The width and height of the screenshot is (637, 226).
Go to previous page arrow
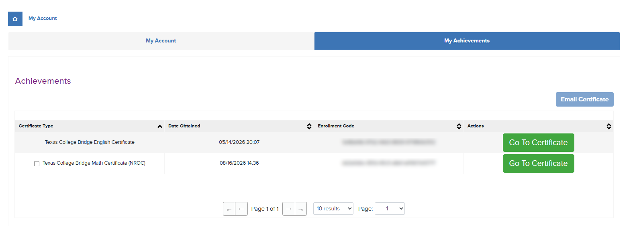click(x=241, y=209)
